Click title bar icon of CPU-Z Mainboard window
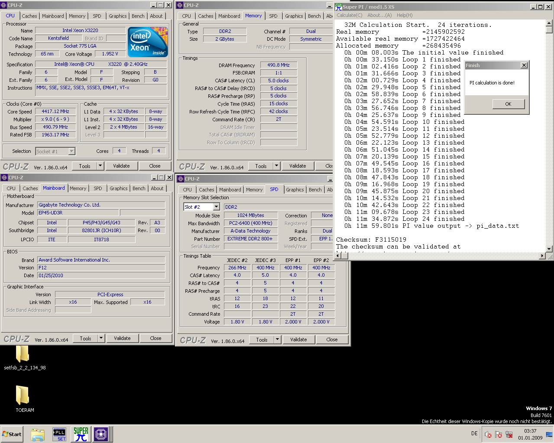Viewport: 554px width, 443px height. pyautogui.click(x=4, y=178)
